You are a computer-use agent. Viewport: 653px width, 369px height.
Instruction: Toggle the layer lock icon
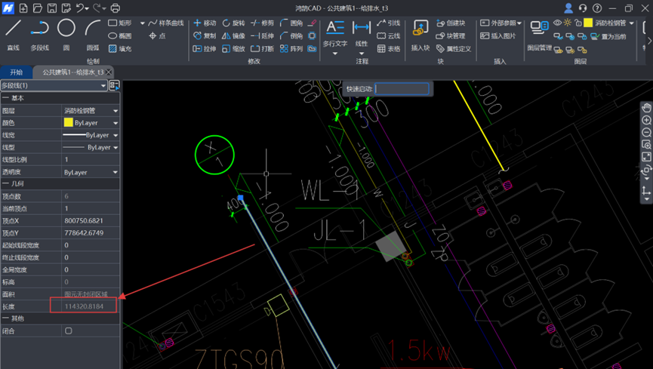[x=578, y=23]
